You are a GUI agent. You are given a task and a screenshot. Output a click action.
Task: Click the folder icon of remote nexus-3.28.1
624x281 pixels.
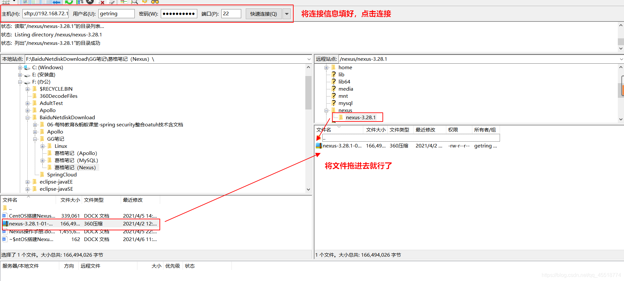pos(341,117)
